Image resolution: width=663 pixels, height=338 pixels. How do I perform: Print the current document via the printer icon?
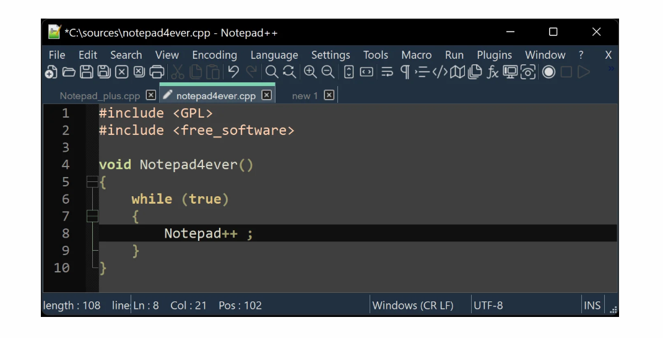click(x=157, y=72)
